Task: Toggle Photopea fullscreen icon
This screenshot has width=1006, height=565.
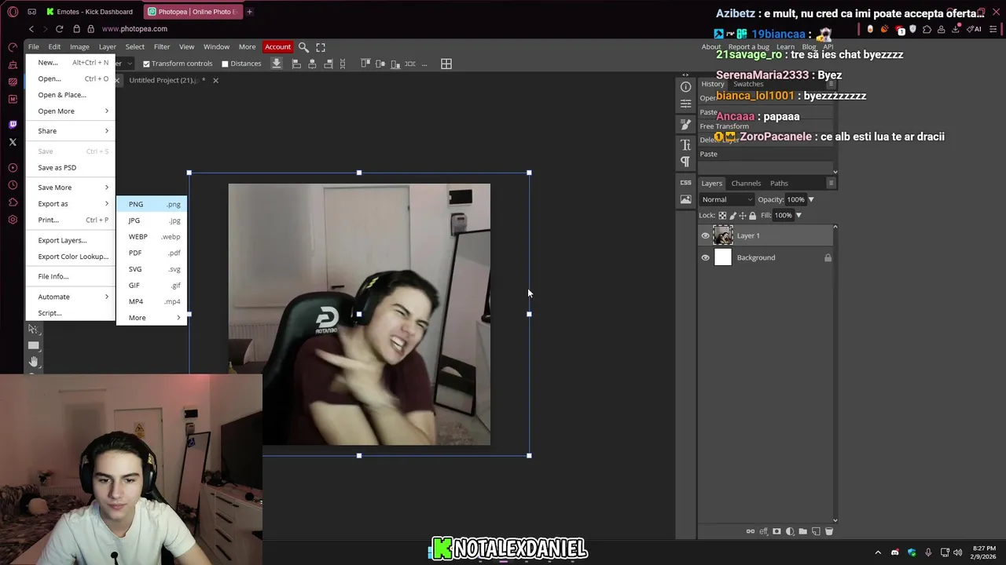Action: coord(321,47)
